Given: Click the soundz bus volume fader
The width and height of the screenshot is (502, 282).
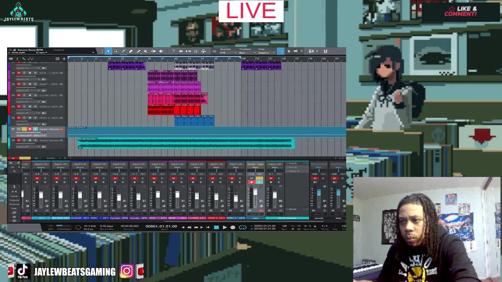Looking at the screenshot, I should tap(319, 193).
